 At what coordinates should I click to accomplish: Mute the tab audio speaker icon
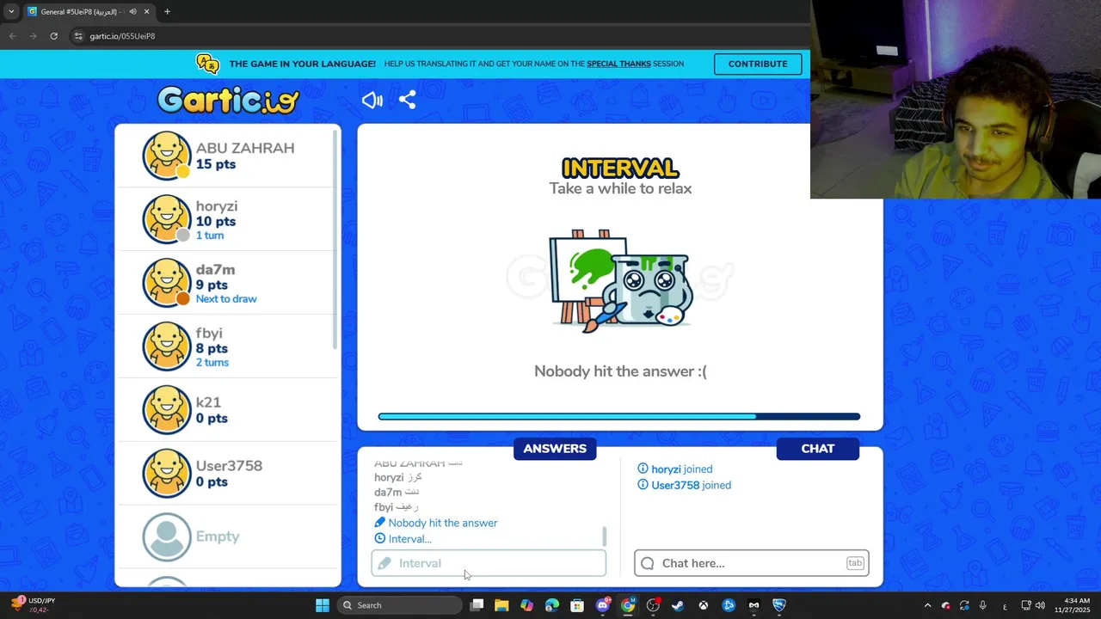132,12
